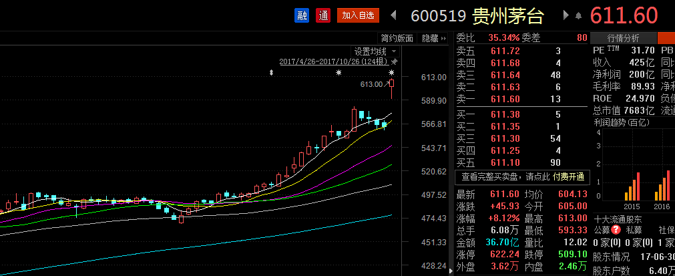Select the 卖一 611.60 ask row
The image size is (675, 276).
[521, 100]
